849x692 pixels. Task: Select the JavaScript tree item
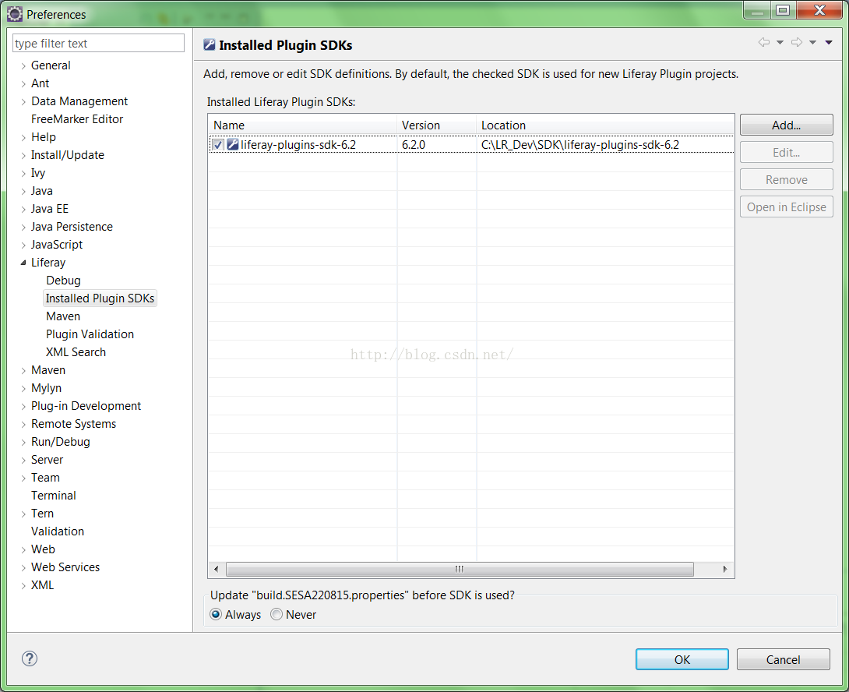pos(57,245)
